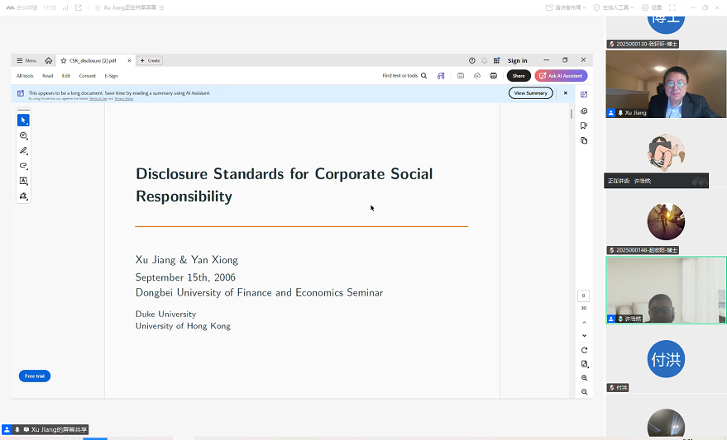Dismiss the AI summary banner
The width and height of the screenshot is (727, 440).
(565, 93)
